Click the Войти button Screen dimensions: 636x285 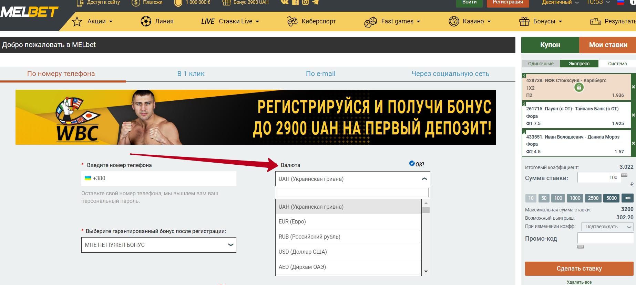(x=469, y=3)
